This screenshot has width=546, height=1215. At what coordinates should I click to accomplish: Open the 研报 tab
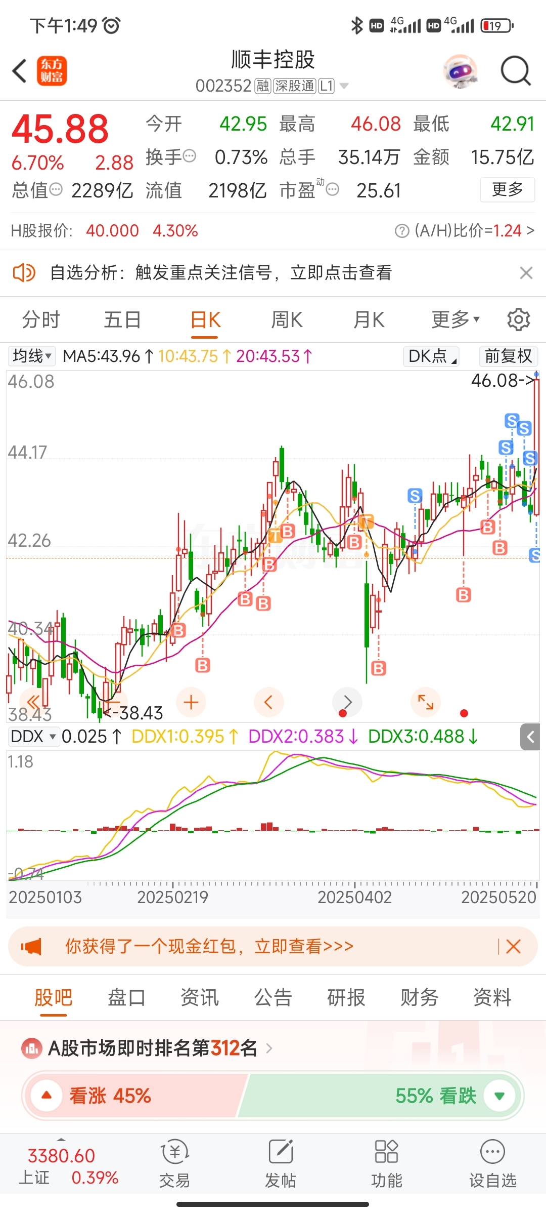coord(346,997)
